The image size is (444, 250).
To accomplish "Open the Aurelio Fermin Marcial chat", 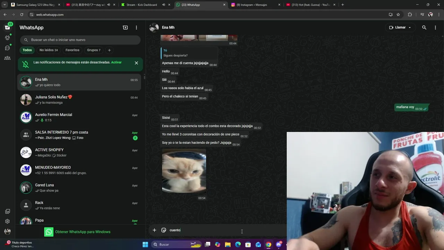I will click(79, 117).
